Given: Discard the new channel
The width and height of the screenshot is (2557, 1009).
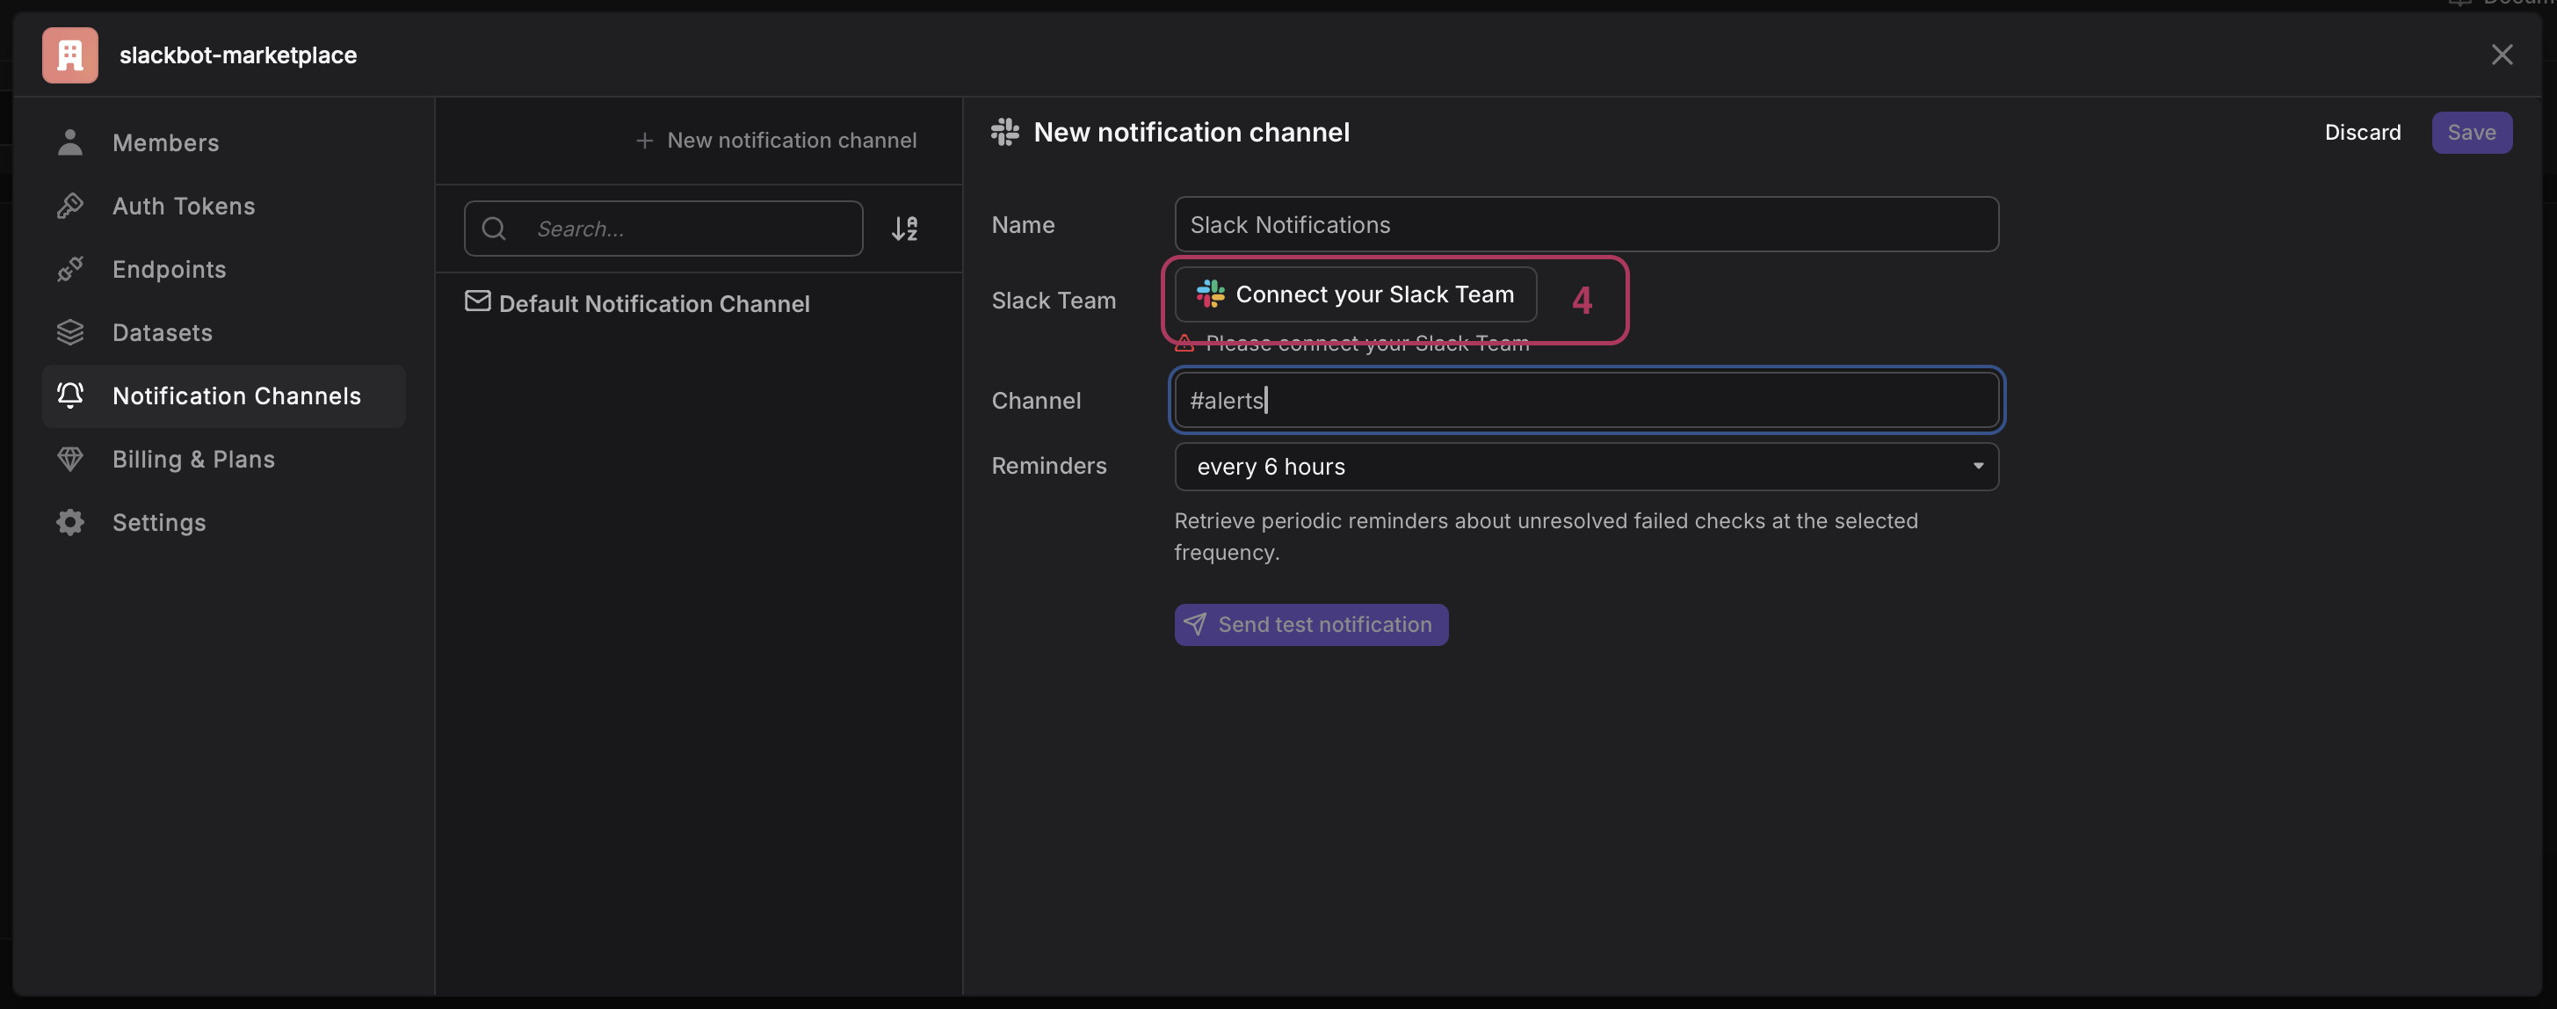Looking at the screenshot, I should [x=2363, y=132].
